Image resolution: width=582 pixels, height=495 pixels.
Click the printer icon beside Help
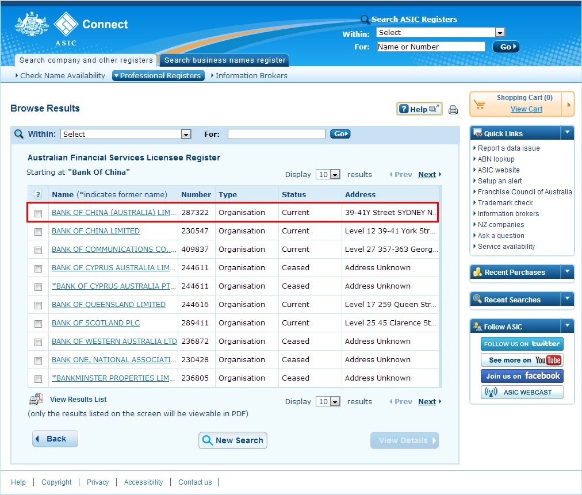coord(453,110)
